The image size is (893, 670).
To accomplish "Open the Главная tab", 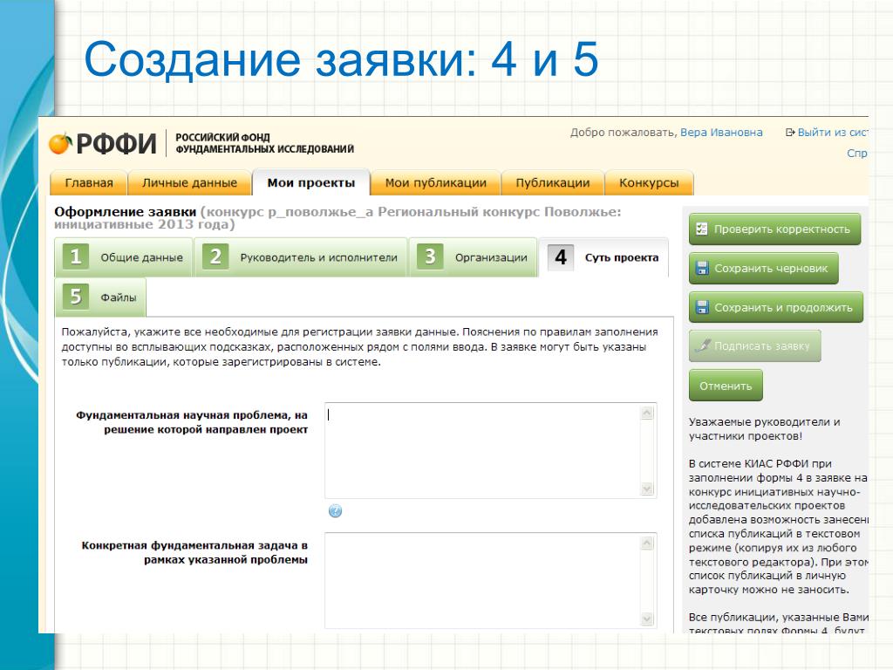I will click(89, 183).
